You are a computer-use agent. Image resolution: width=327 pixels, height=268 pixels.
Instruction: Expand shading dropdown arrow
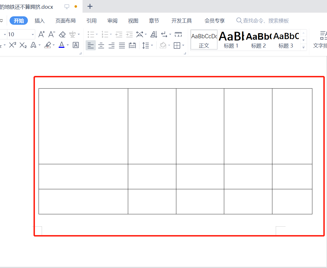[169, 45]
